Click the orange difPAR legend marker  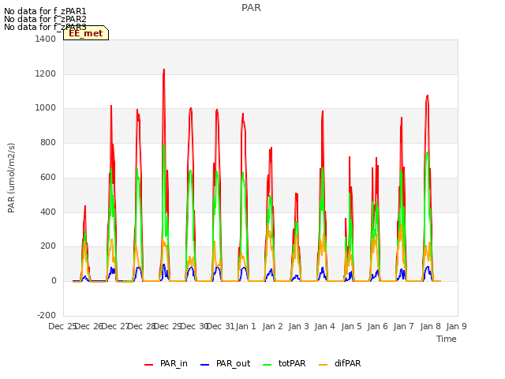point(323,365)
